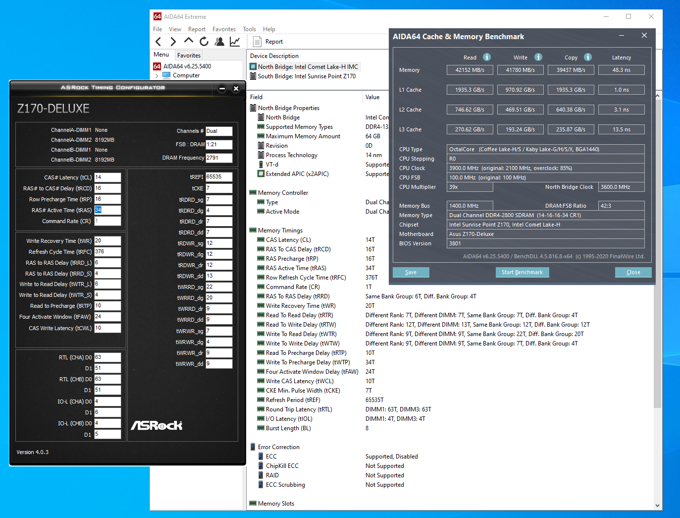Click the Memory Controller group icon
This screenshot has height=518, width=680.
(253, 193)
